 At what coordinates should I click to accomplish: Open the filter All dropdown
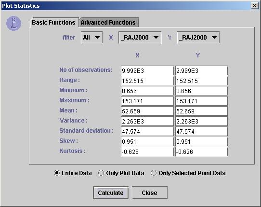click(x=91, y=38)
